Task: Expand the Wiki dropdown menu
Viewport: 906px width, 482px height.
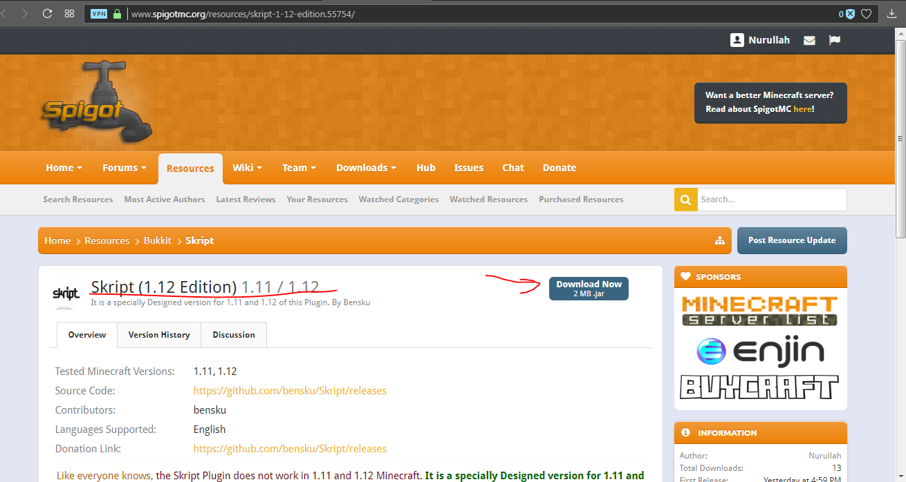Action: (247, 168)
